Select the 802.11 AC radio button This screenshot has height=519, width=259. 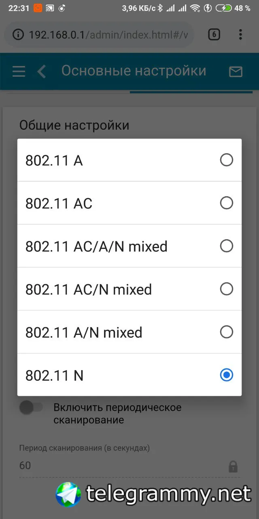226,203
